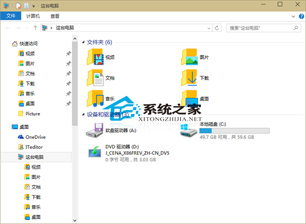Open the 文档 folder in the main pane
This screenshot has height=224, width=306.
coord(100,78)
